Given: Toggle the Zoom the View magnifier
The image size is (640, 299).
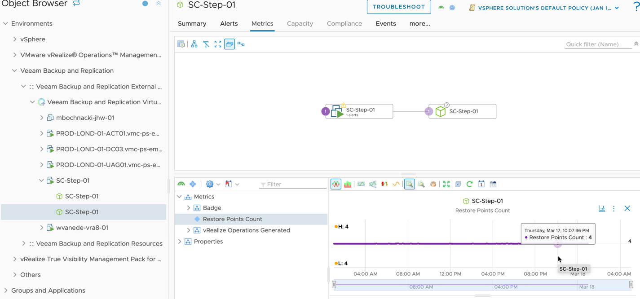Looking at the screenshot, I should [410, 184].
